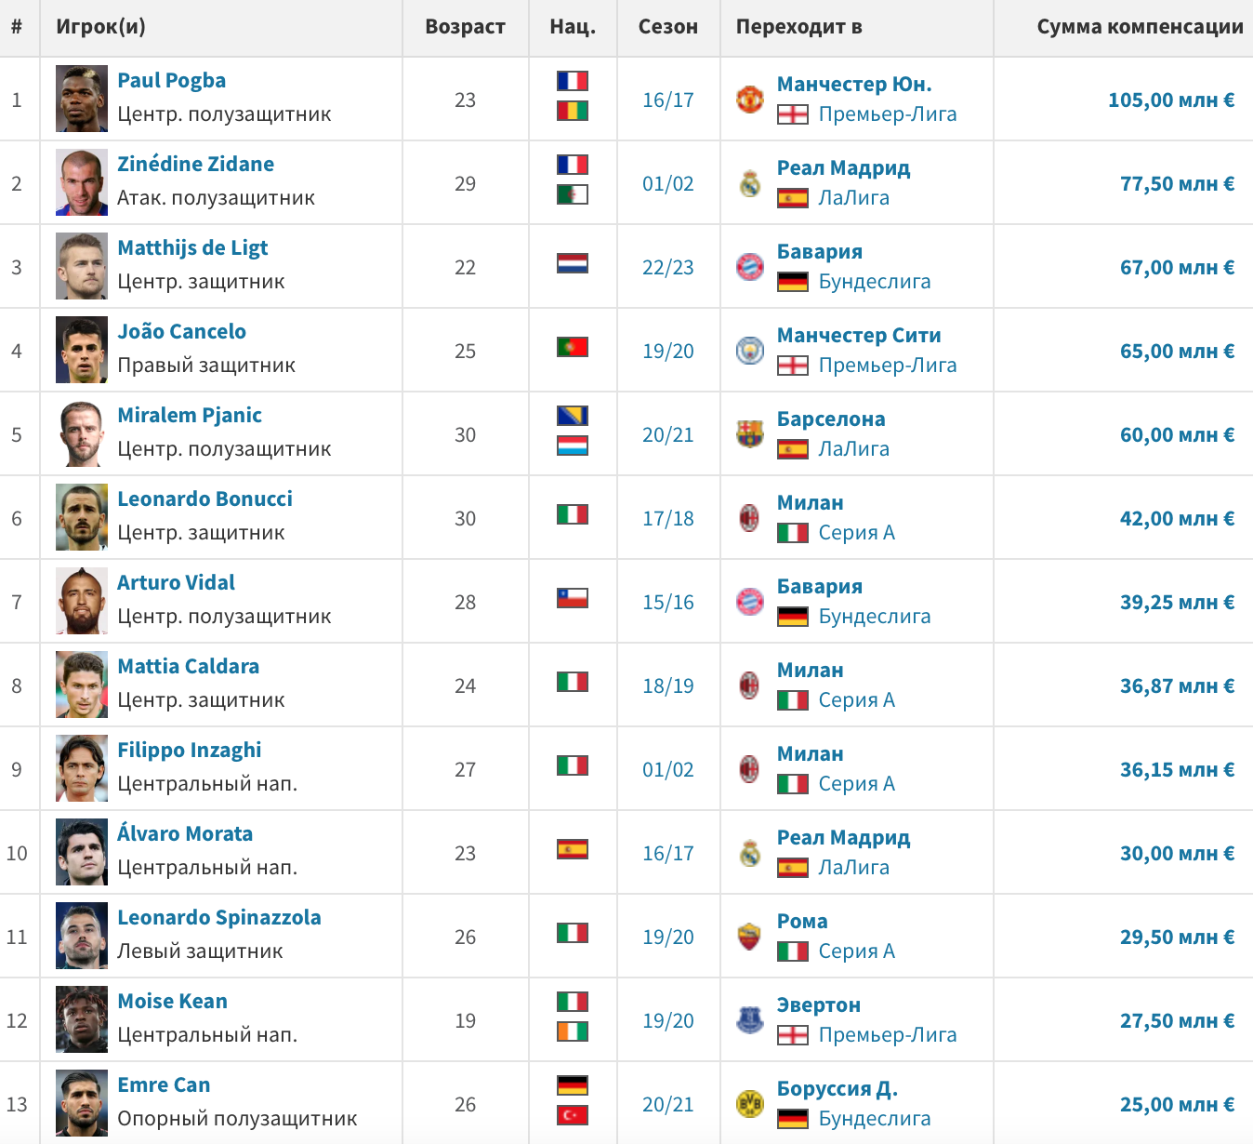The height and width of the screenshot is (1144, 1253).
Task: Click the Bayern crest in de Ligt row
Action: click(749, 267)
